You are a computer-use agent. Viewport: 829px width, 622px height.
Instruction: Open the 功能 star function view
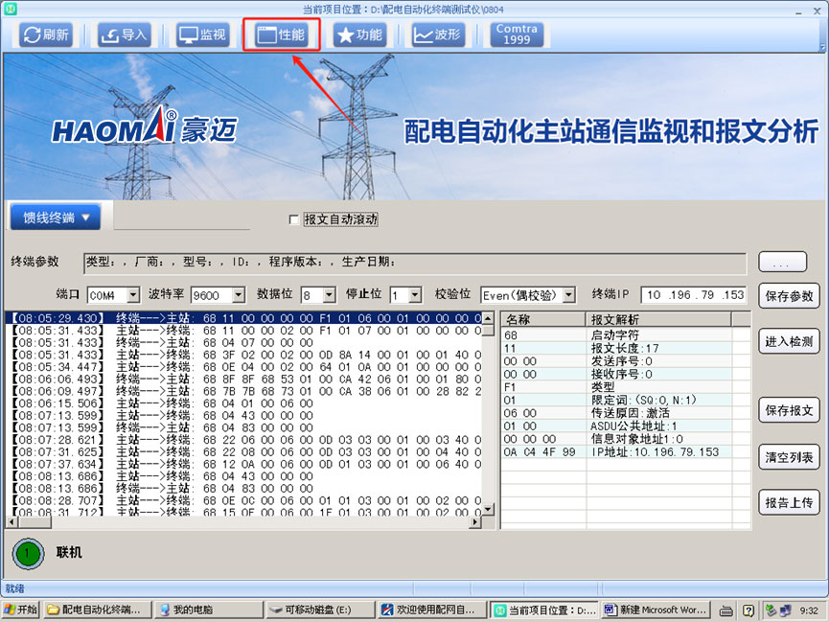point(358,35)
